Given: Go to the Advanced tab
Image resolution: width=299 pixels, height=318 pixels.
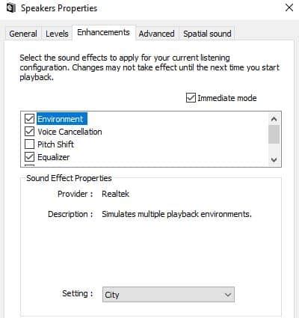Looking at the screenshot, I should click(x=157, y=34).
